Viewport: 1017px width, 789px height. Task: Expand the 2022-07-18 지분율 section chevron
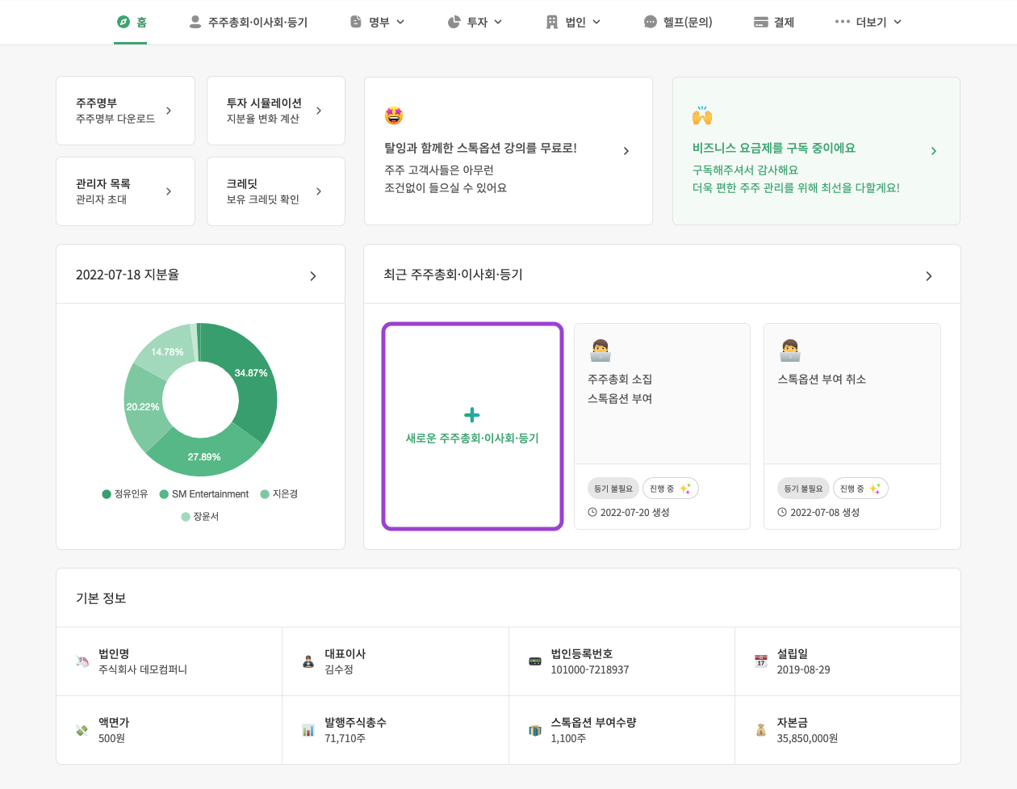coord(313,276)
